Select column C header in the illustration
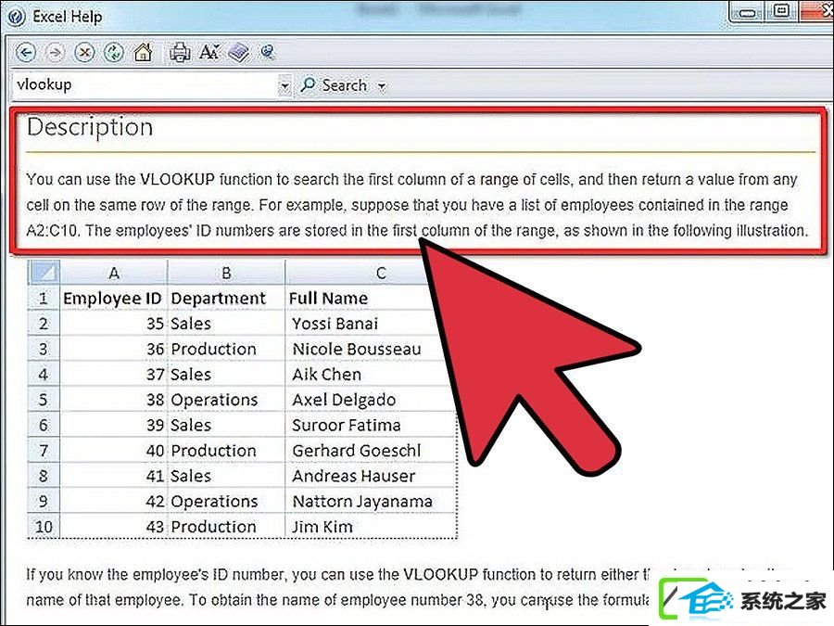This screenshot has height=626, width=834. pos(381,273)
